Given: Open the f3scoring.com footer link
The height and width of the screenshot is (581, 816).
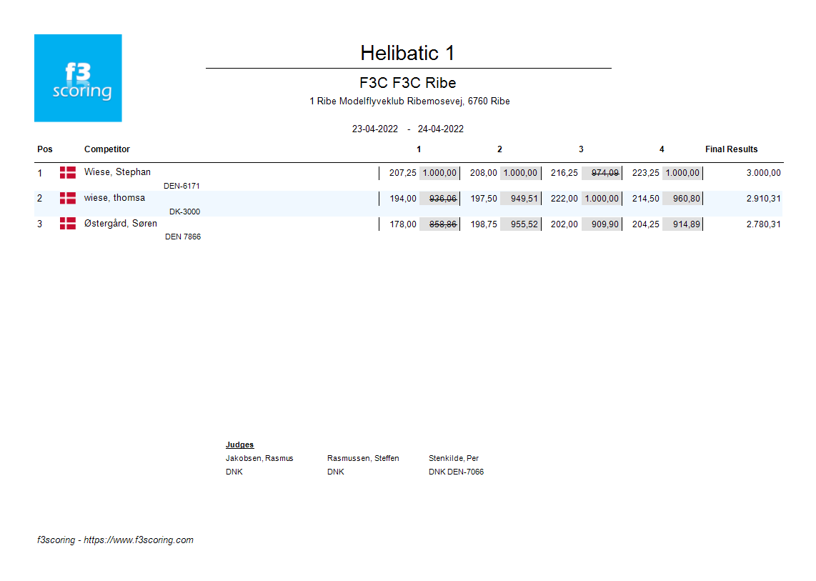Looking at the screenshot, I should point(139,540).
